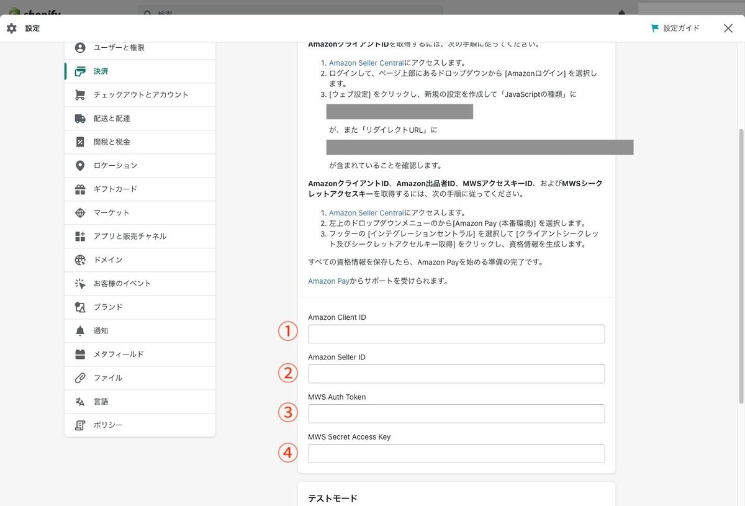Open マーケット settings
745x506 pixels.
(140, 213)
